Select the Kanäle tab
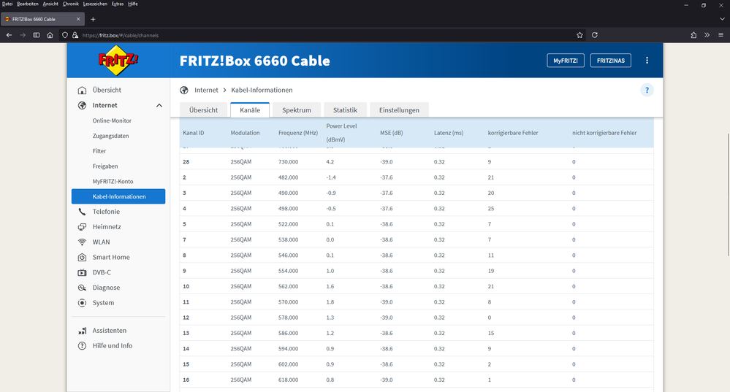 [250, 110]
